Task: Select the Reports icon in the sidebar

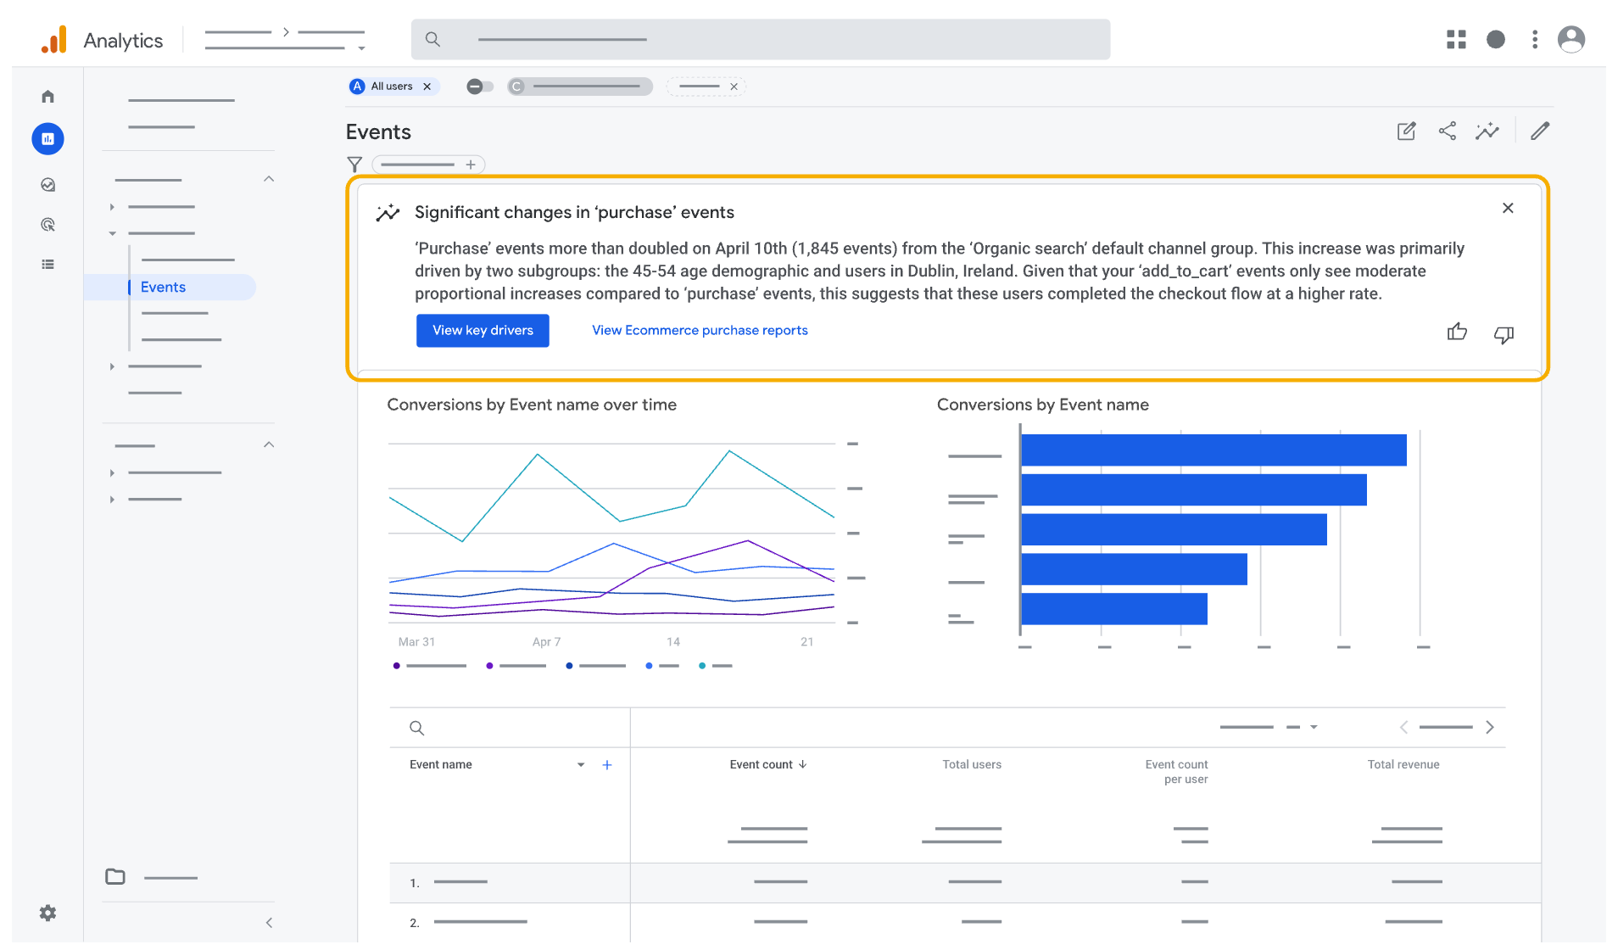Action: pyautogui.click(x=47, y=138)
